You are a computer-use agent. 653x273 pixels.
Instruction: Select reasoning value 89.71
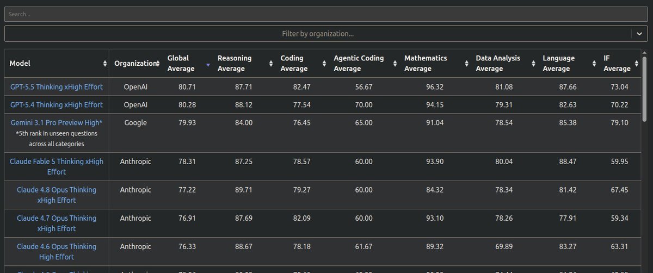point(243,190)
